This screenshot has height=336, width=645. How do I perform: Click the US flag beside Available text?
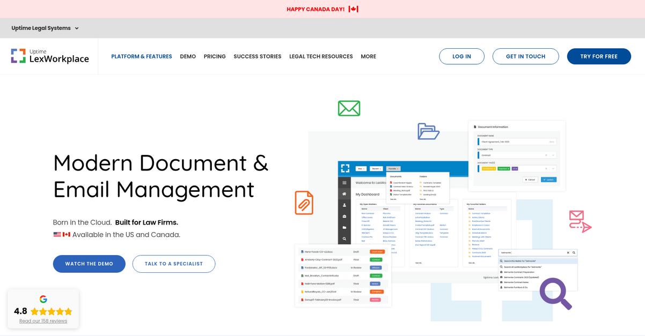pos(57,234)
